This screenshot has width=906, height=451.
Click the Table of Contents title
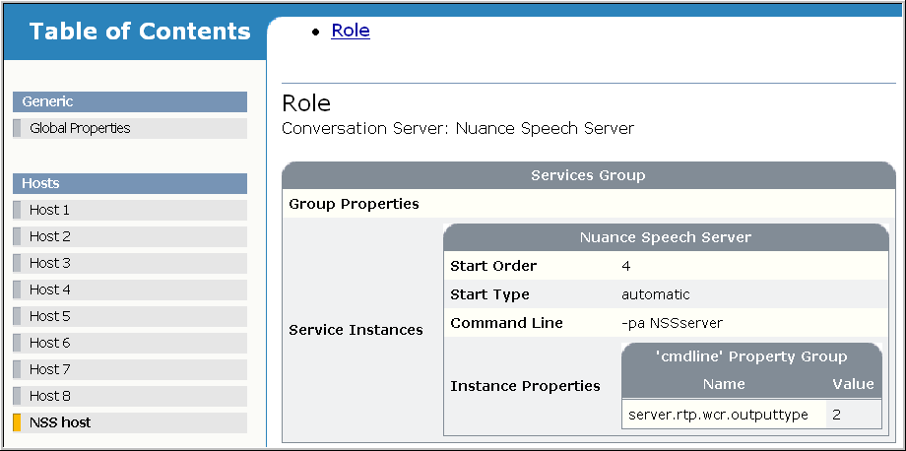coord(140,32)
